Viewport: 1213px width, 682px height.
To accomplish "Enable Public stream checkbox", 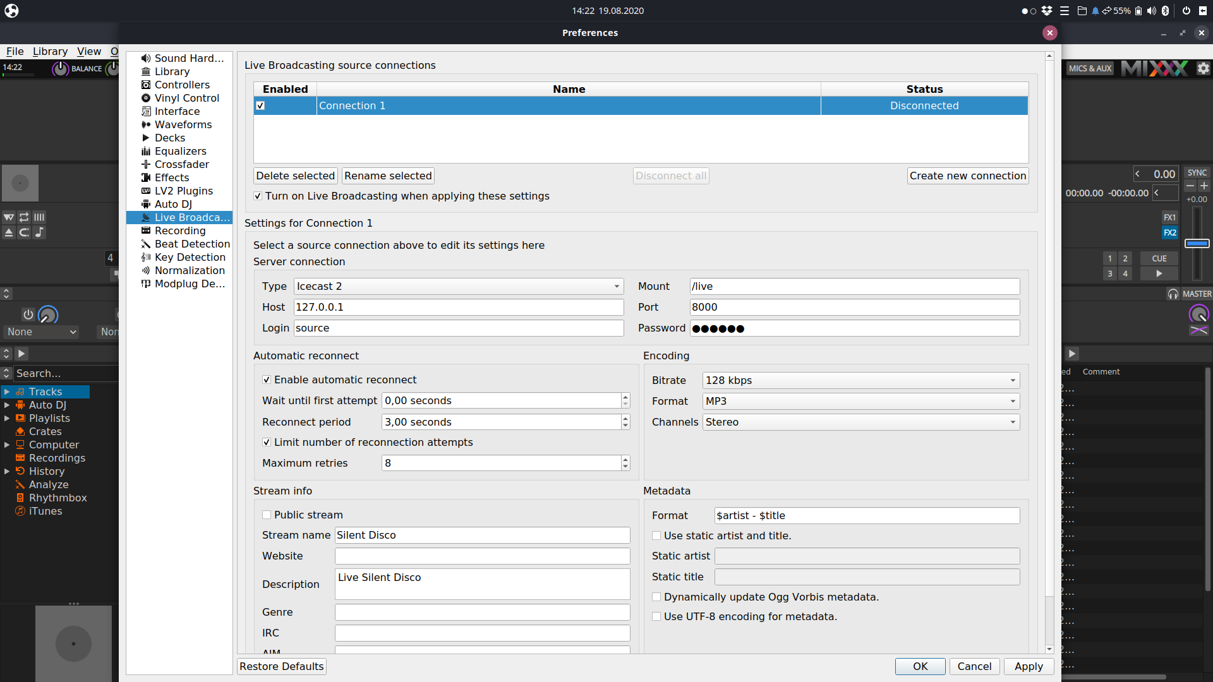I will (x=267, y=515).
